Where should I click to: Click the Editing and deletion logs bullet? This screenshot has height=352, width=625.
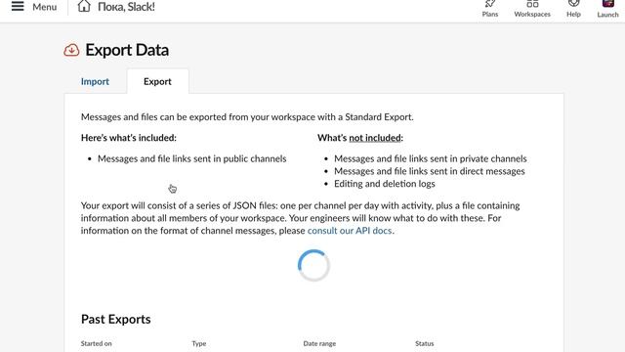pyautogui.click(x=384, y=184)
